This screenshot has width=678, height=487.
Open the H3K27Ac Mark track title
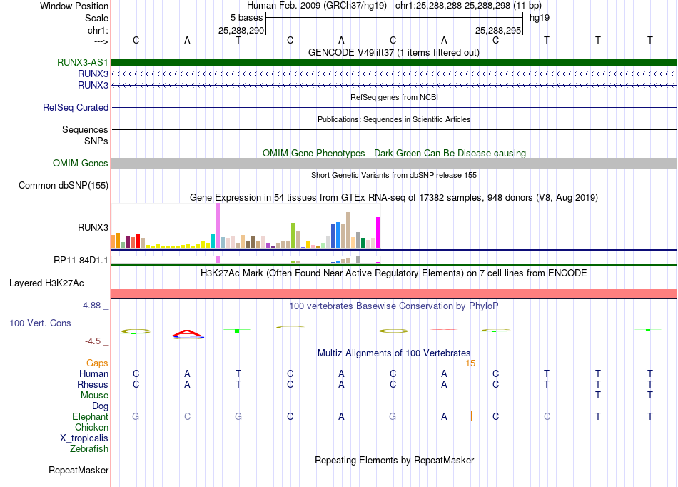click(x=394, y=273)
